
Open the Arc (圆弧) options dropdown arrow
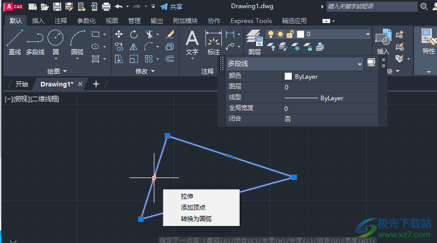pos(77,59)
